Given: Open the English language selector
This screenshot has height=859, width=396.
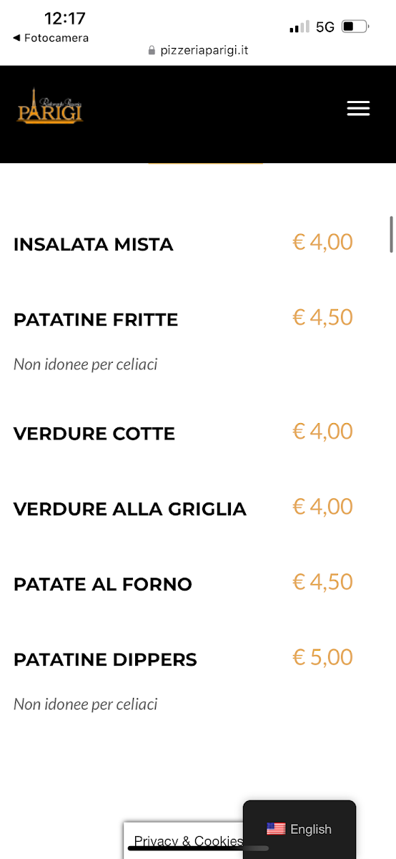Looking at the screenshot, I should point(300,829).
